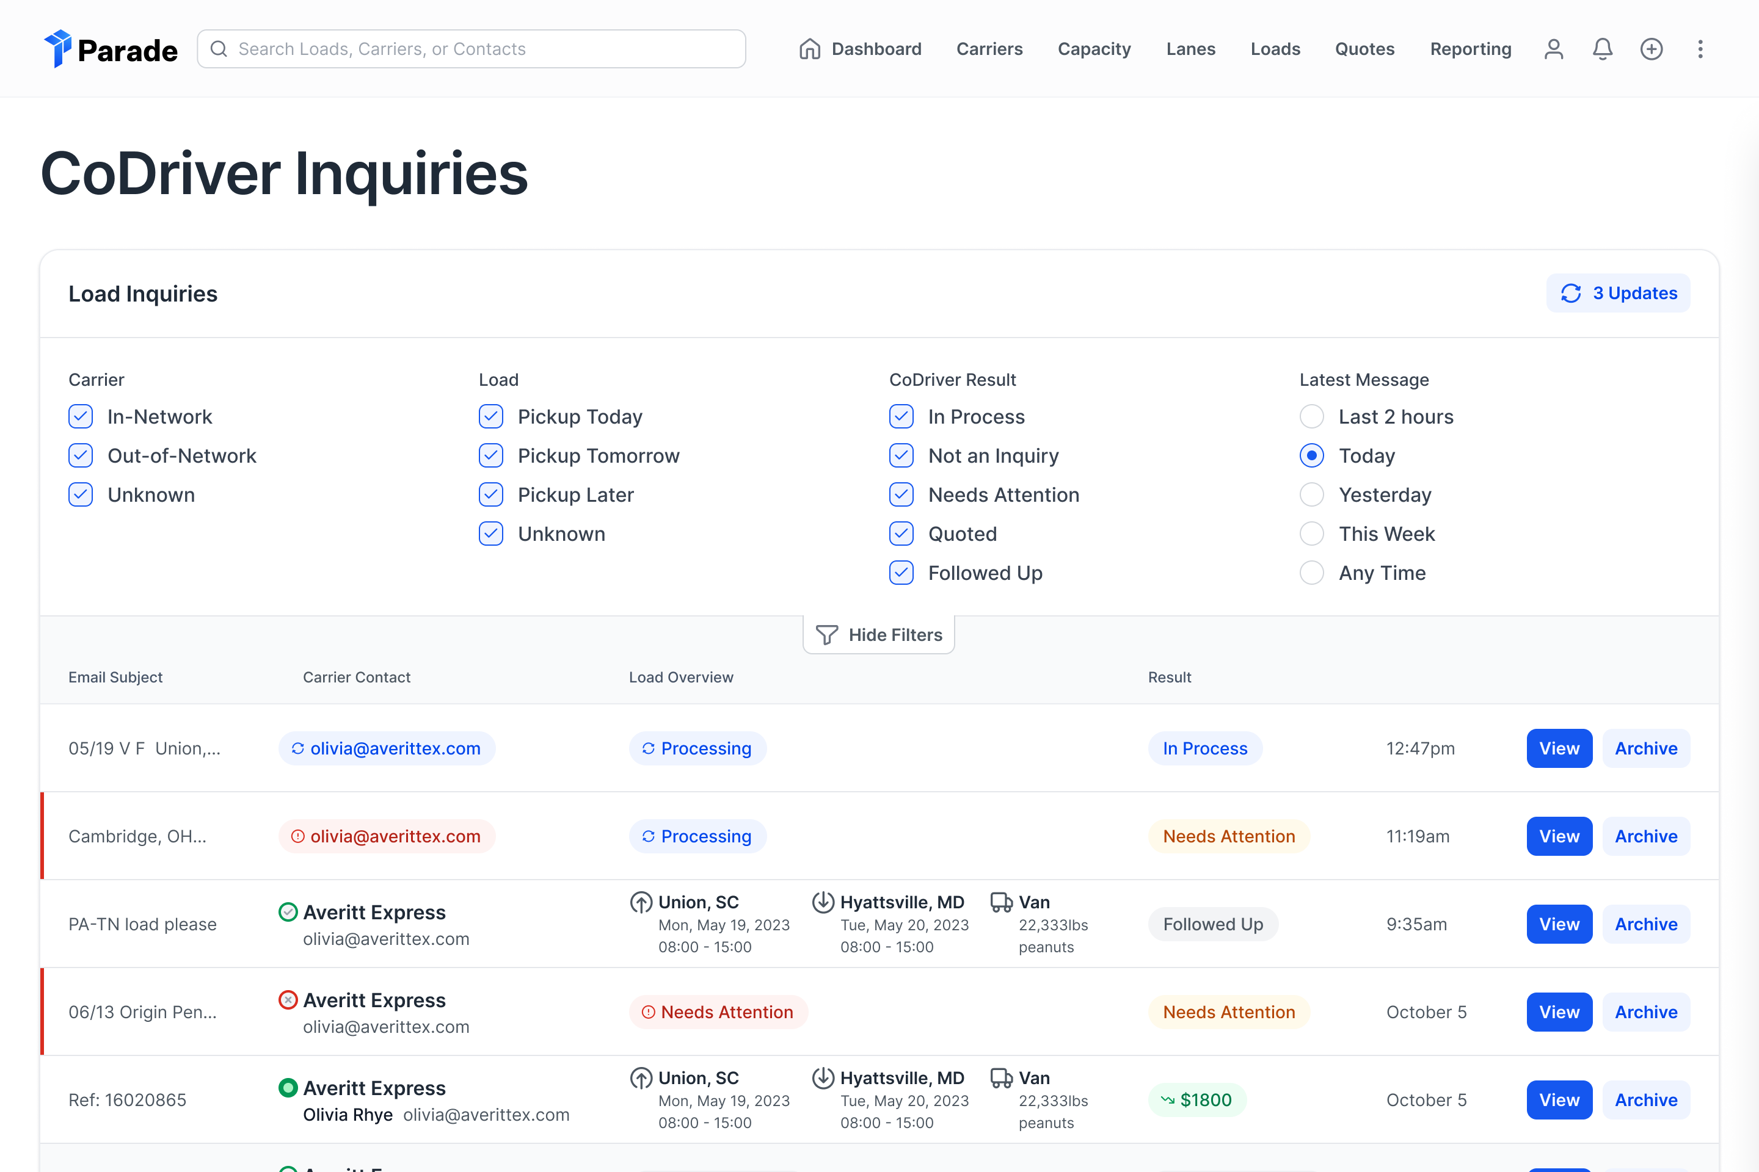
Task: Click the plus circle add icon
Action: (1652, 49)
